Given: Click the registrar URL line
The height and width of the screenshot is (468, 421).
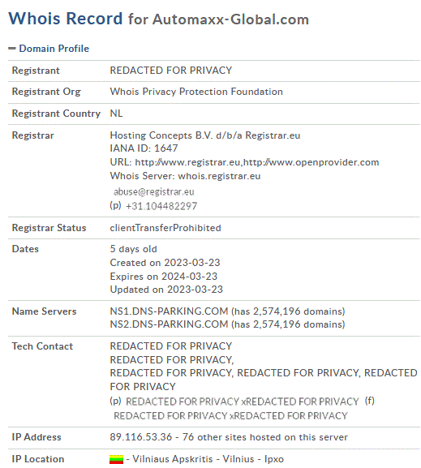Looking at the screenshot, I should coord(244,162).
